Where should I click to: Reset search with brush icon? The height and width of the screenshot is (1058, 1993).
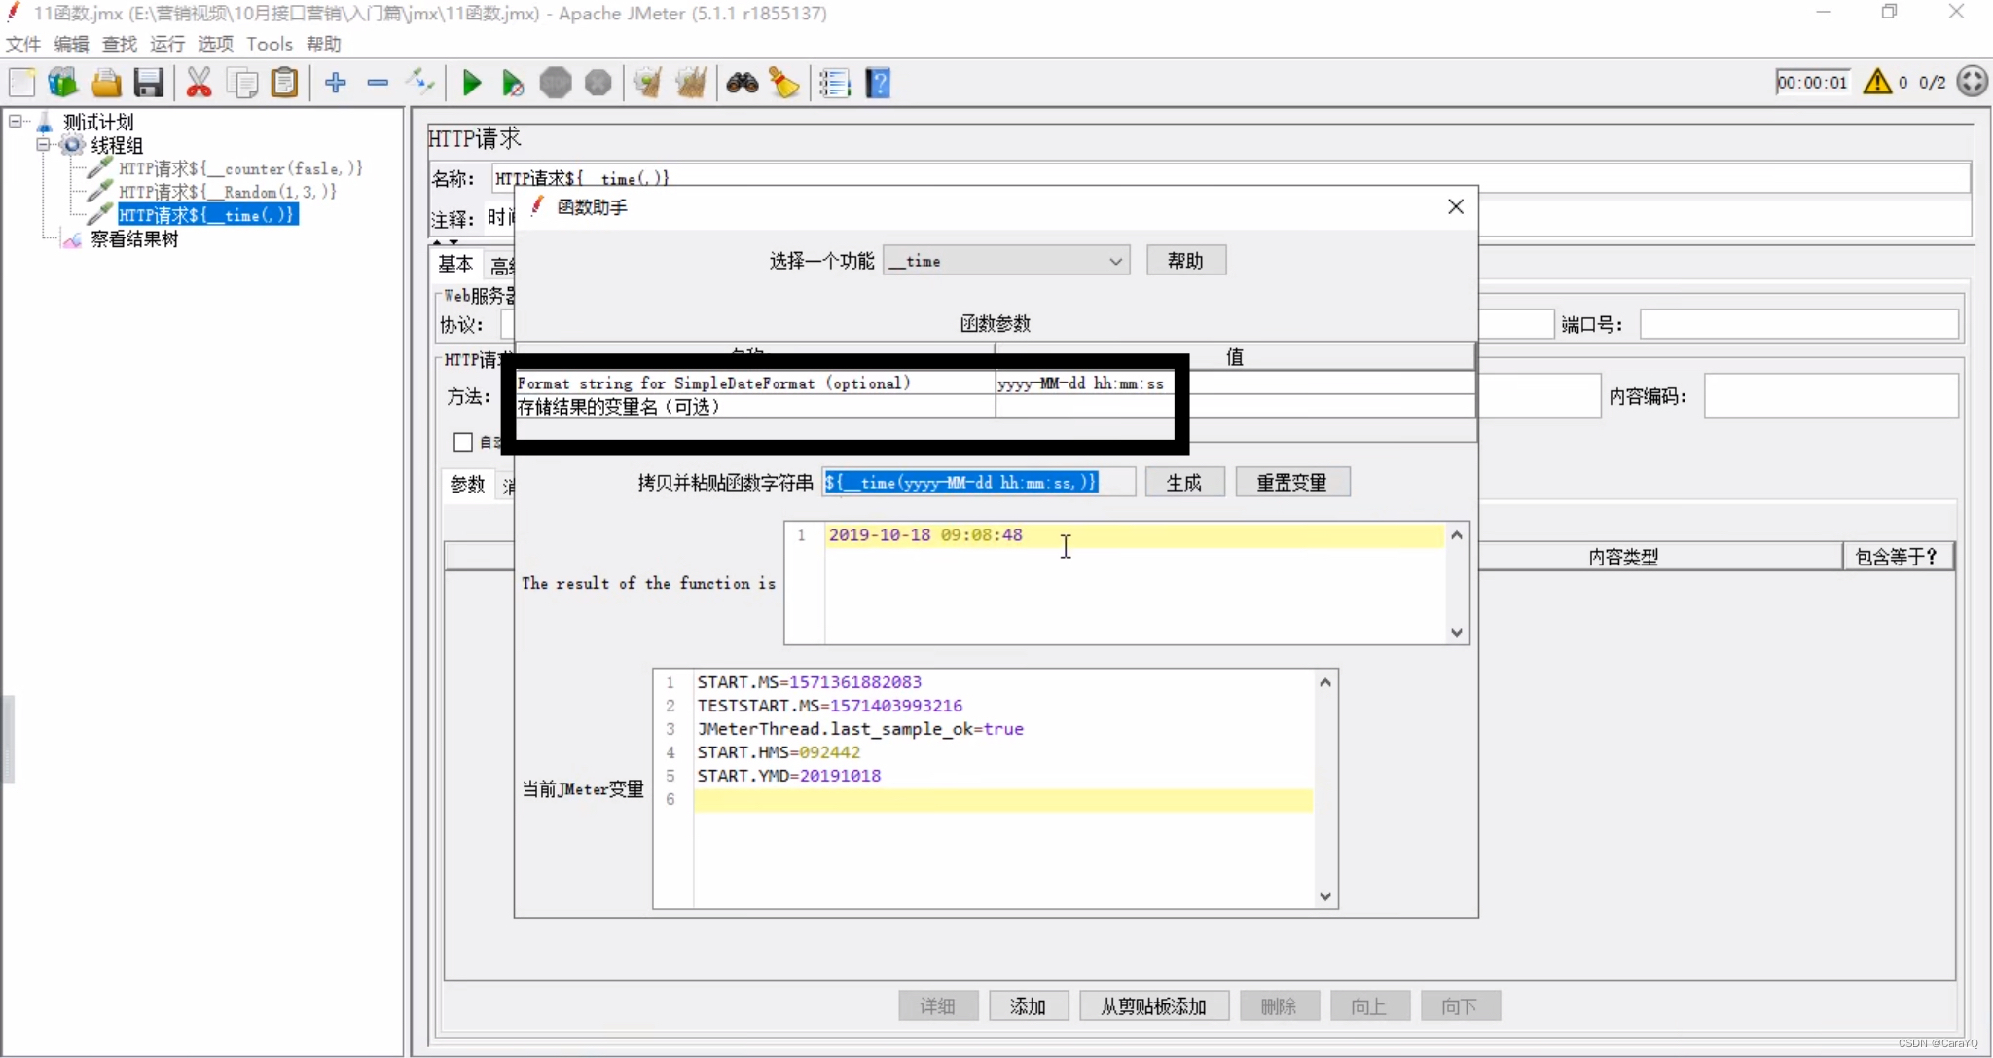point(784,83)
